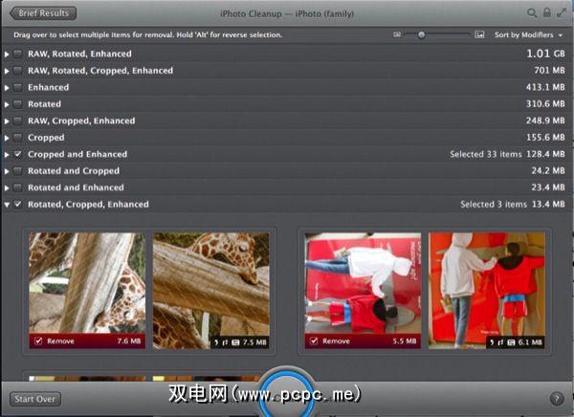This screenshot has width=574, height=417.
Task: Select the 6.1 MB red wall photo thumbnail
Action: tap(486, 282)
